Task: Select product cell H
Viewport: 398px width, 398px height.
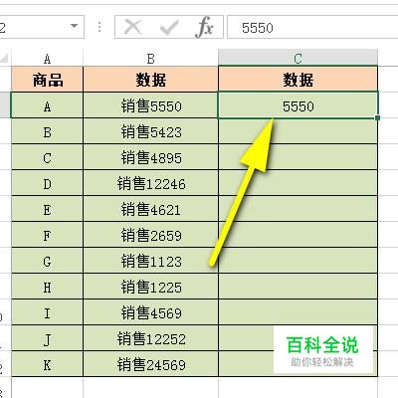Action: click(x=47, y=287)
